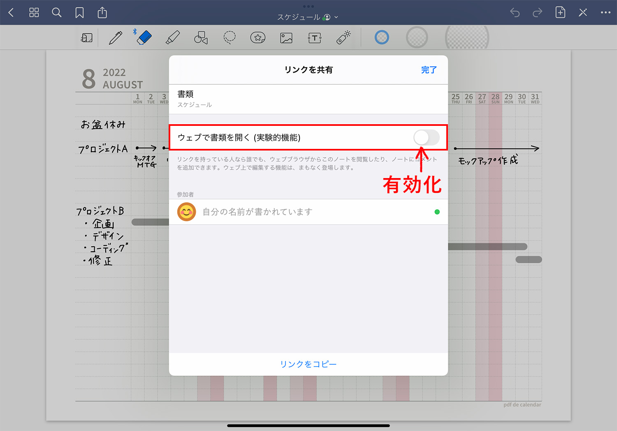Open search with magnifier icon
This screenshot has height=431, width=617.
pyautogui.click(x=57, y=12)
